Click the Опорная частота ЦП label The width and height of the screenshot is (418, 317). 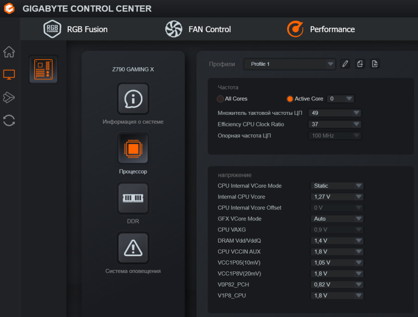coord(244,136)
